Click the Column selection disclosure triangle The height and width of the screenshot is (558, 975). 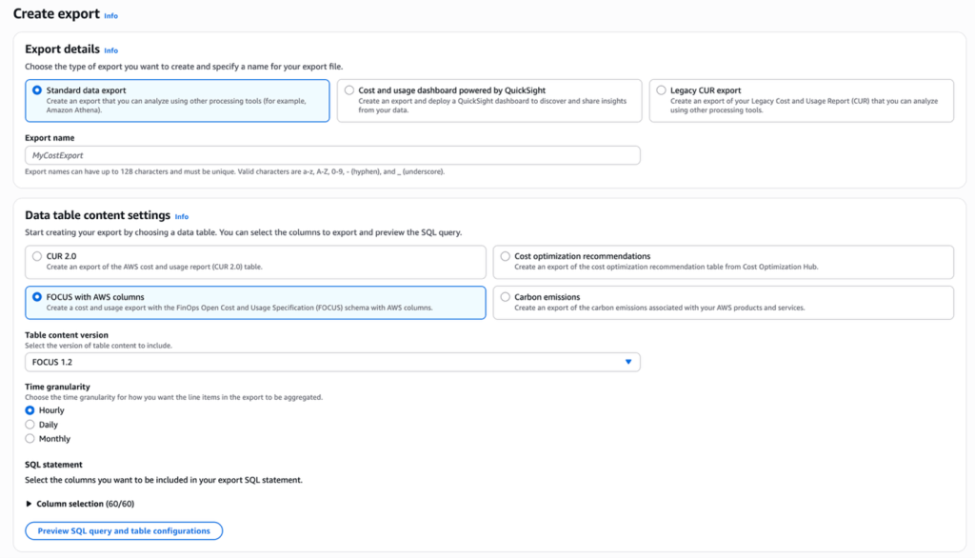tap(28, 504)
